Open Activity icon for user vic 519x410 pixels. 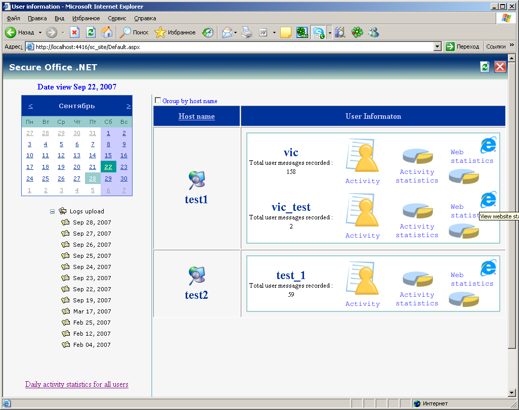(x=362, y=157)
